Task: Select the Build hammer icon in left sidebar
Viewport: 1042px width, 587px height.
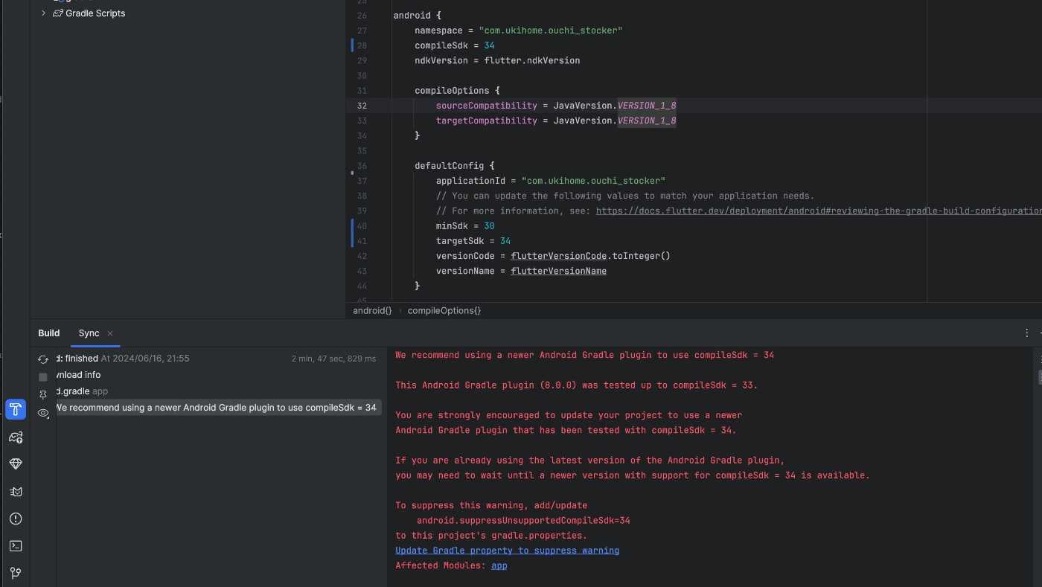Action: 16,408
